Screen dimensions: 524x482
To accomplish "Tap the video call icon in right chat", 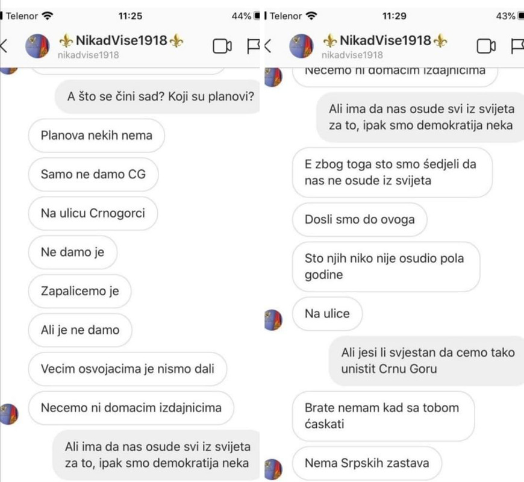I will pos(486,46).
